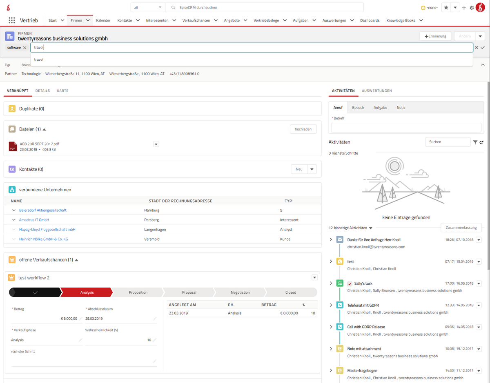
Task: Remove the software tag
Action: click(x=25, y=48)
